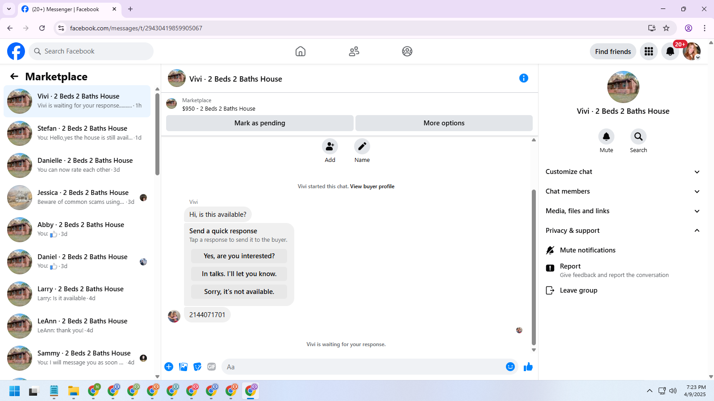714x401 pixels.
Task: Open Daniel's marketplace conversation
Action: [x=77, y=262]
